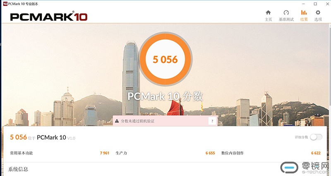
Task: Click the 常用基本功能 score row
Action: pos(60,153)
